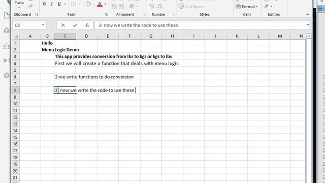The image size is (325, 183).
Task: Open the Paste options dropdown arrow
Action: [19, 8]
